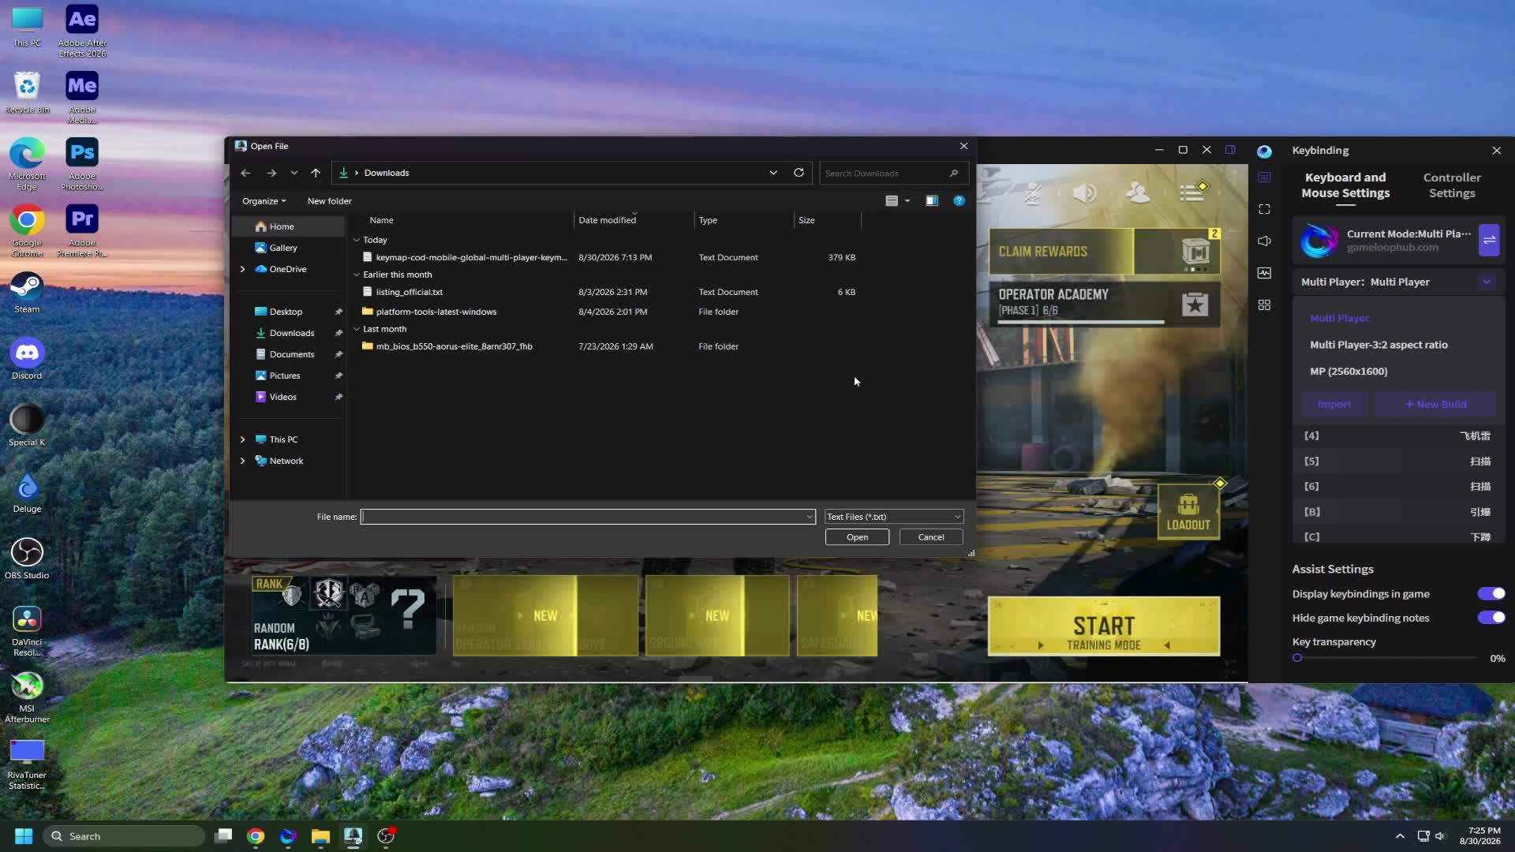Open Discord desktop shortcut

point(27,359)
